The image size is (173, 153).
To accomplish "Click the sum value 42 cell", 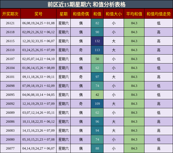I will (97, 95).
